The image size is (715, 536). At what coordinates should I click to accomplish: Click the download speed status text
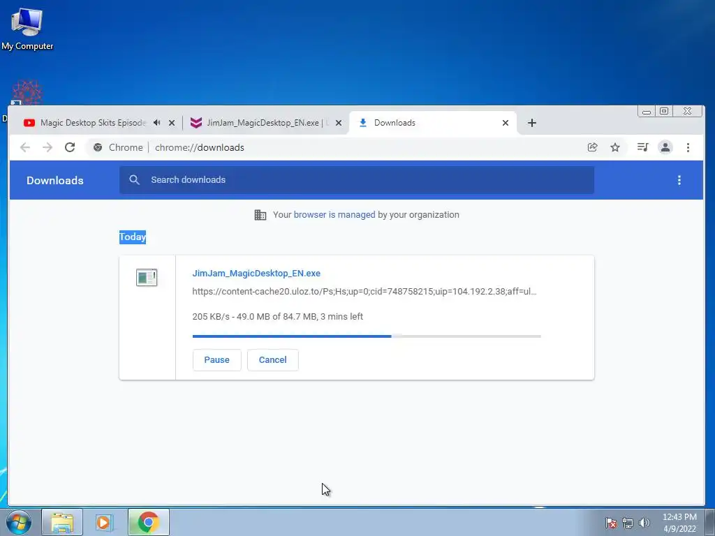tap(278, 316)
